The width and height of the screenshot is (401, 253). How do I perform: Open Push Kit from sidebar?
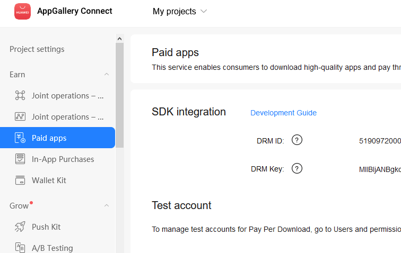pyautogui.click(x=46, y=227)
